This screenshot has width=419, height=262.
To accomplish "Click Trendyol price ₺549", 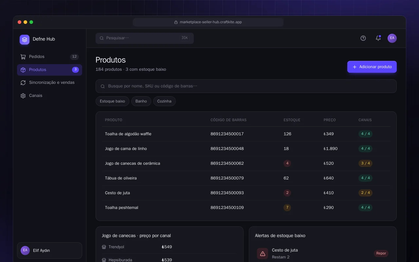I will [167, 247].
